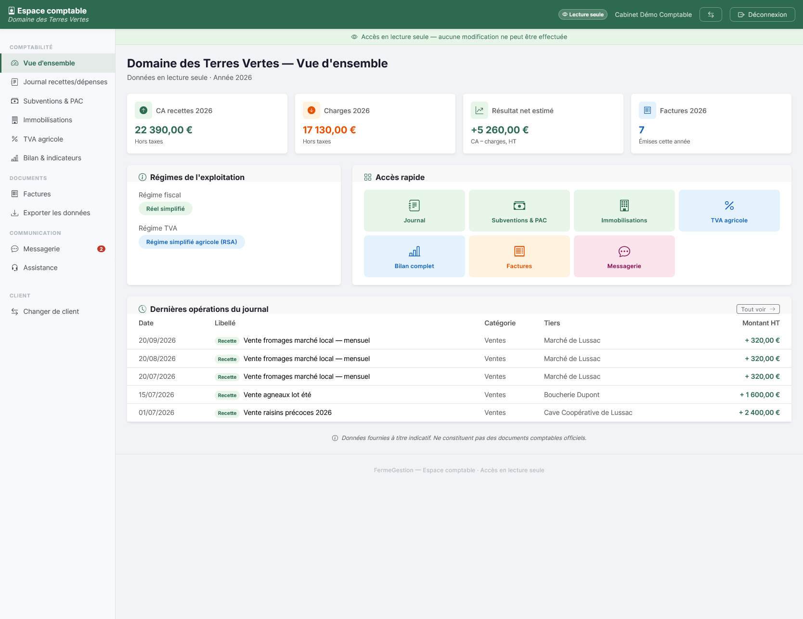803x619 pixels.
Task: Open Assistance in the sidebar
Action: click(x=58, y=268)
